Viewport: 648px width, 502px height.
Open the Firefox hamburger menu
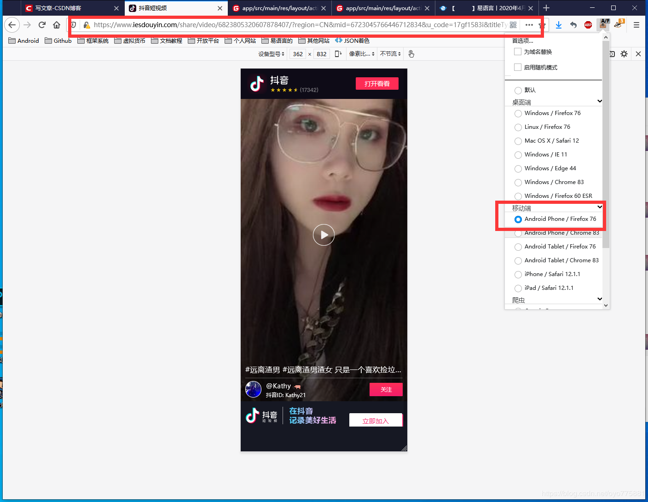pyautogui.click(x=636, y=25)
